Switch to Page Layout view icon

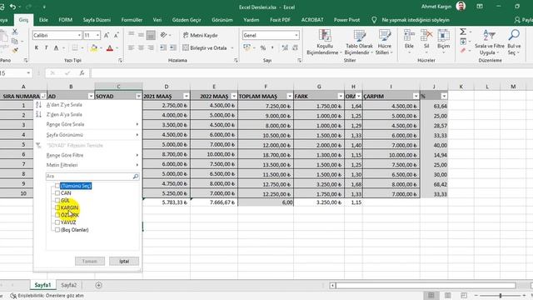click(448, 295)
